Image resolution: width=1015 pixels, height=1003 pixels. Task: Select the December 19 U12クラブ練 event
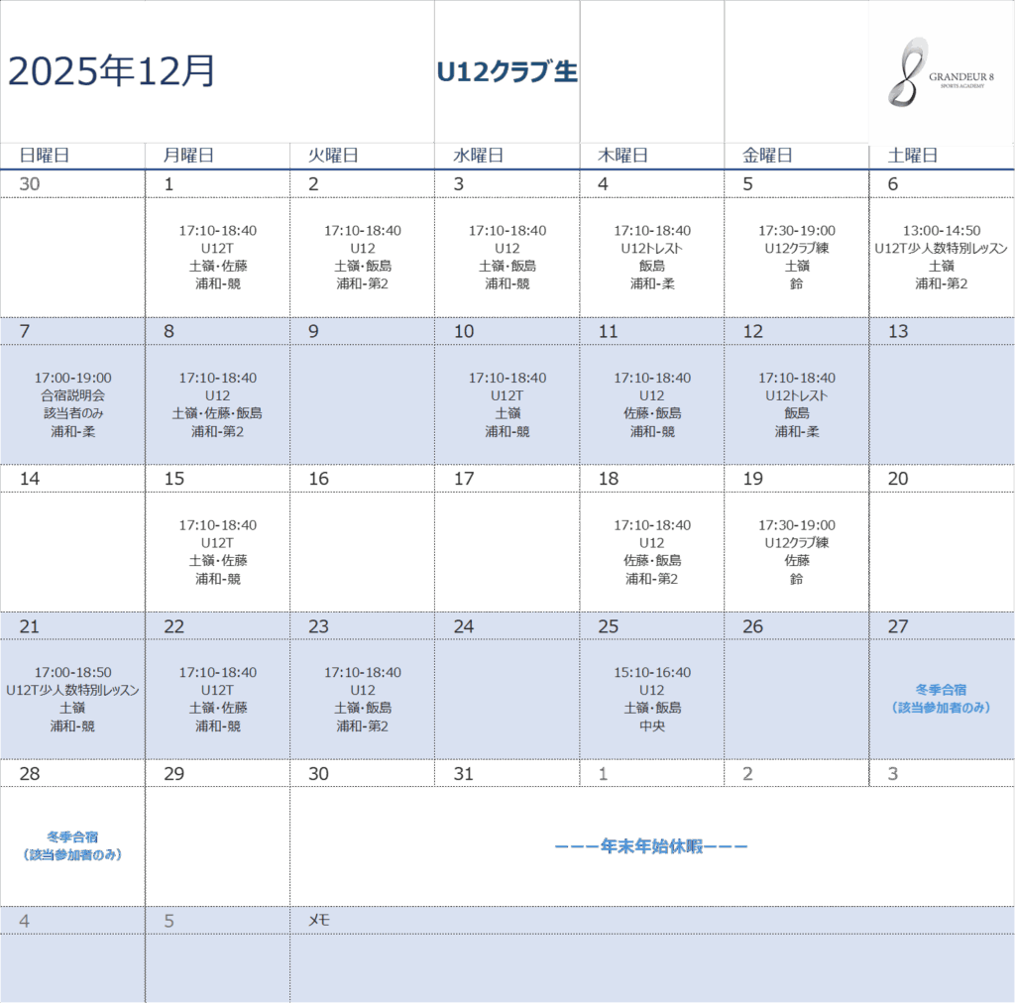click(x=796, y=551)
